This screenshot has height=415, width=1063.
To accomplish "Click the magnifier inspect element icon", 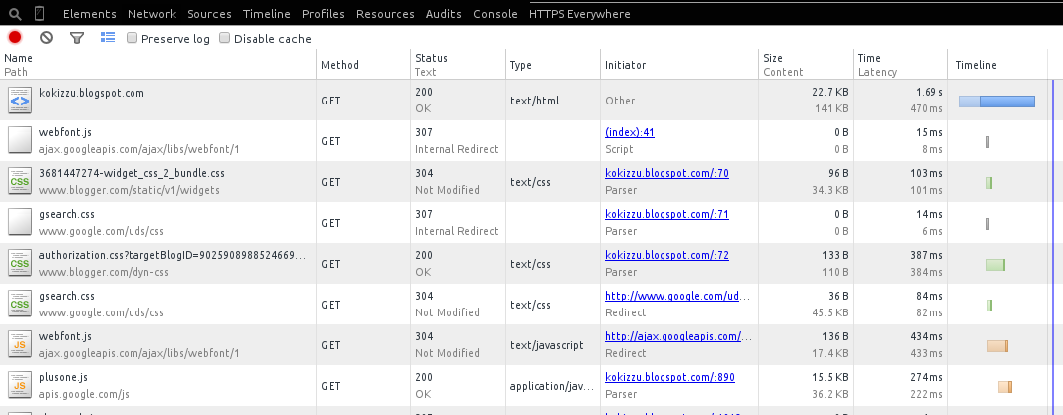I will pos(15,14).
